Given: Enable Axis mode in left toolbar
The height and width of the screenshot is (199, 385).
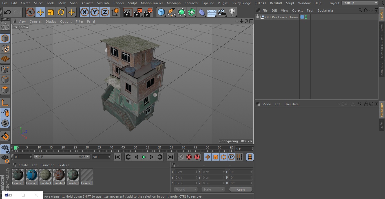Looking at the screenshot, I should (x=5, y=102).
